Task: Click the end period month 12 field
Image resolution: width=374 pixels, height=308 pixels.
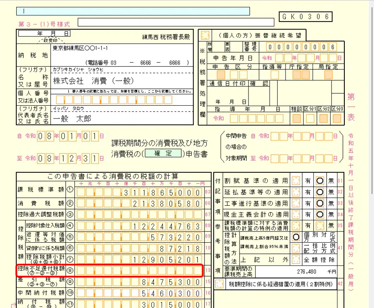Action: pyautogui.click(x=67, y=159)
